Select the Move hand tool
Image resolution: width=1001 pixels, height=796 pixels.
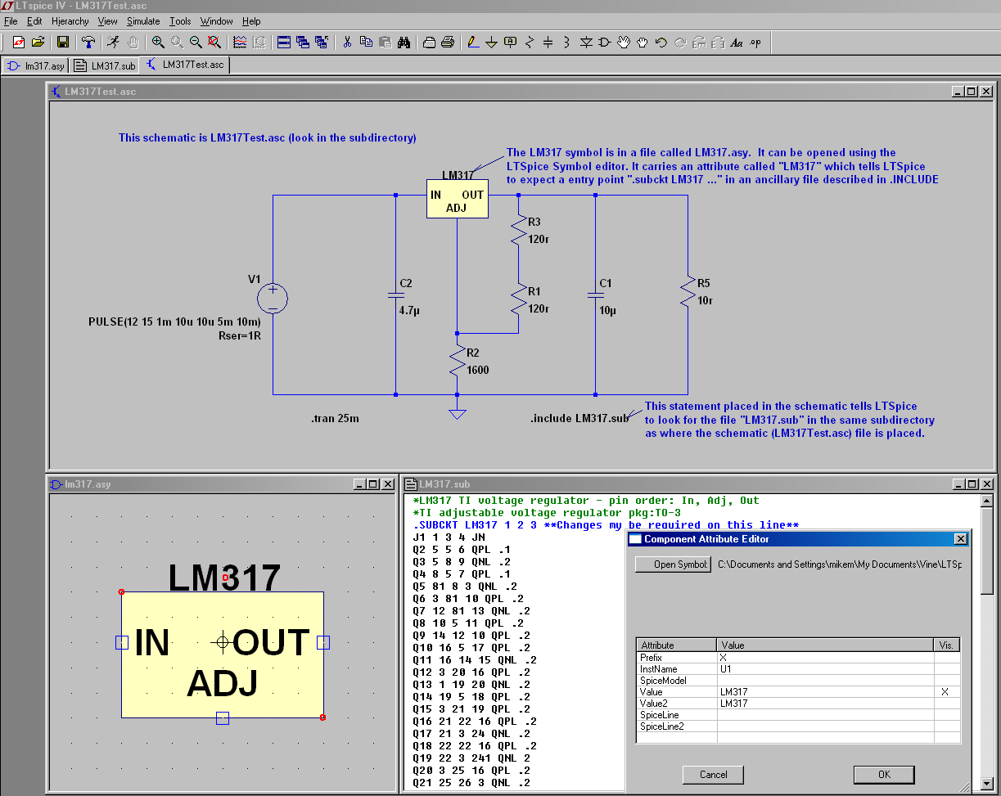pyautogui.click(x=624, y=43)
